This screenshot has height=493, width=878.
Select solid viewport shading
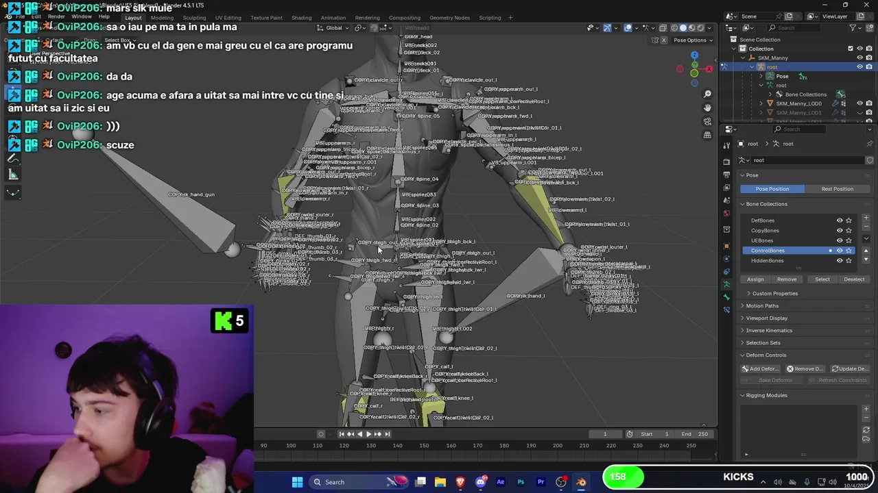click(683, 28)
